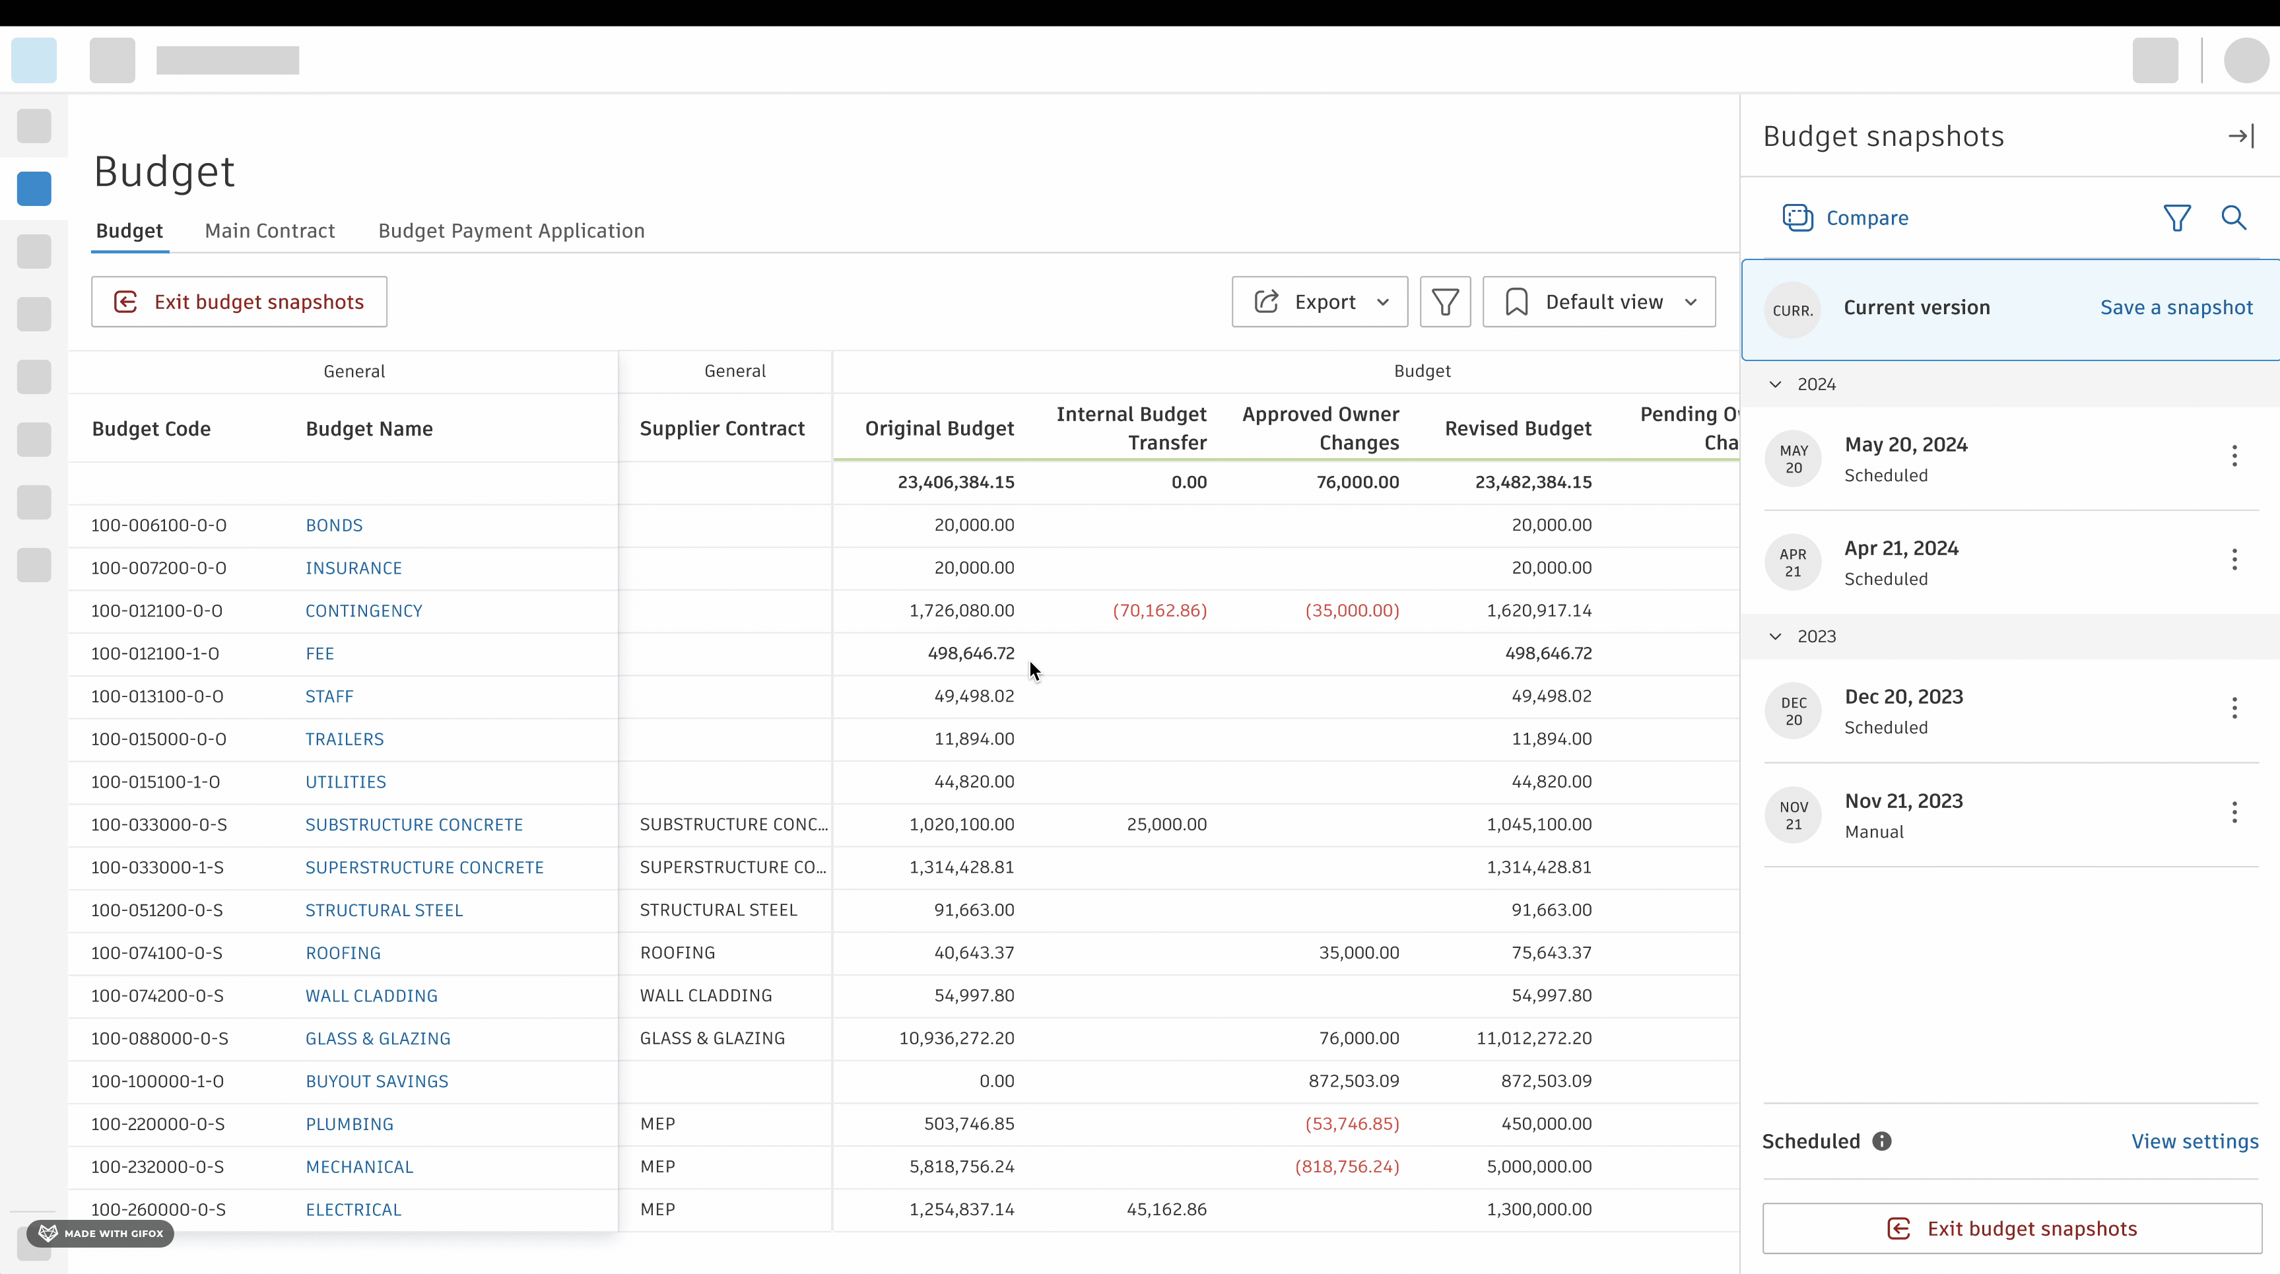Click the Compare snapshots button
2280x1274 pixels.
(1846, 218)
